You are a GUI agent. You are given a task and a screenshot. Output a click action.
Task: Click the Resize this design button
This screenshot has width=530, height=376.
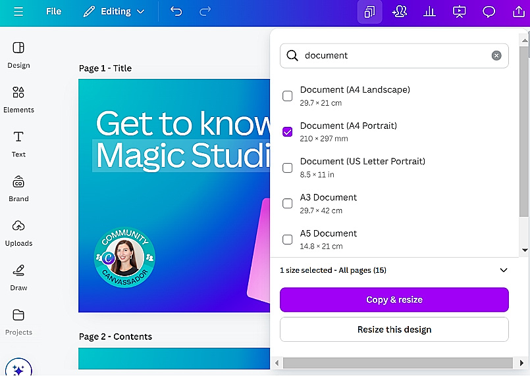click(x=394, y=329)
